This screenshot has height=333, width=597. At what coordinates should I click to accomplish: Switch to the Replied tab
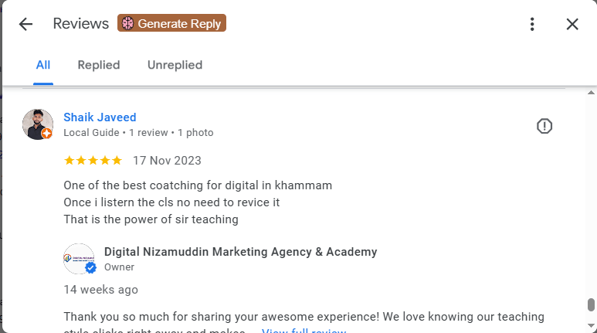tap(99, 65)
